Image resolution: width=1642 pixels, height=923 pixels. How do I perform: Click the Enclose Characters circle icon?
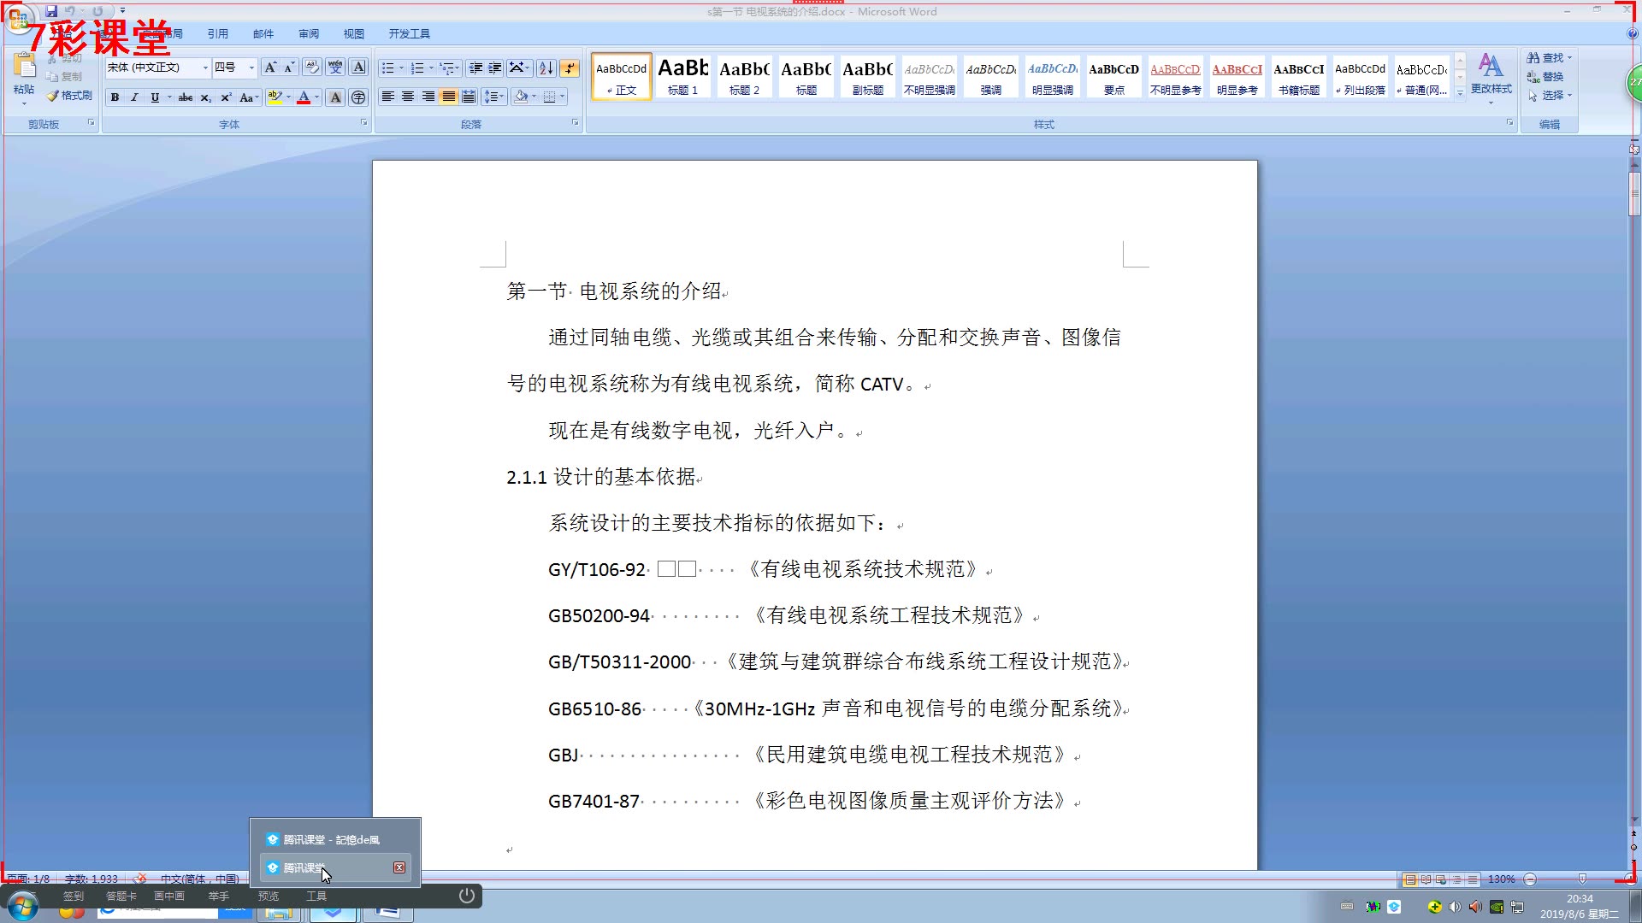point(358,97)
